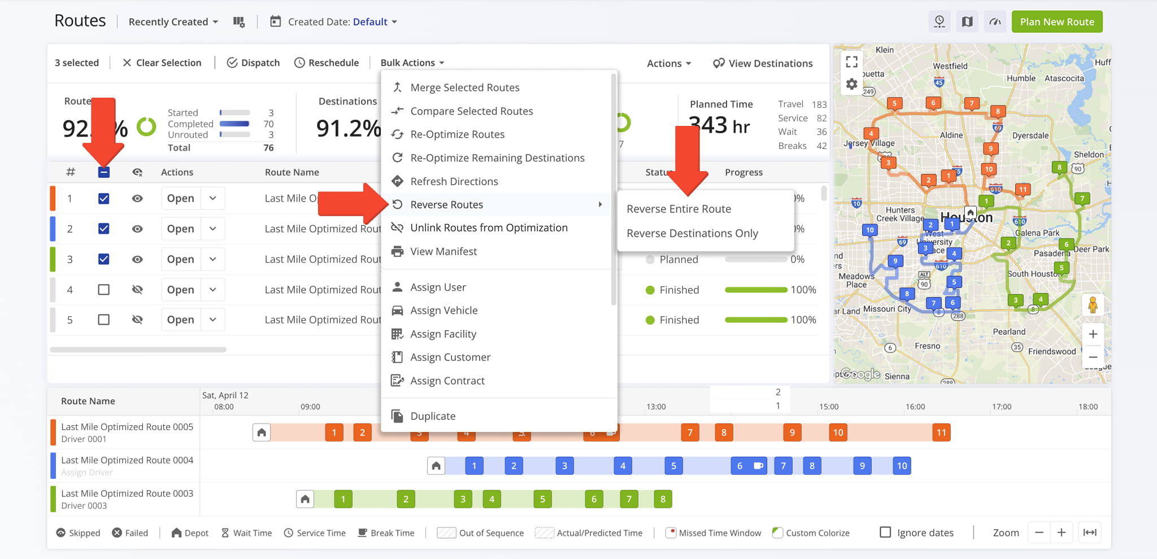Open the map view icon in the header
Screen dimensions: 1157x559
coord(967,21)
